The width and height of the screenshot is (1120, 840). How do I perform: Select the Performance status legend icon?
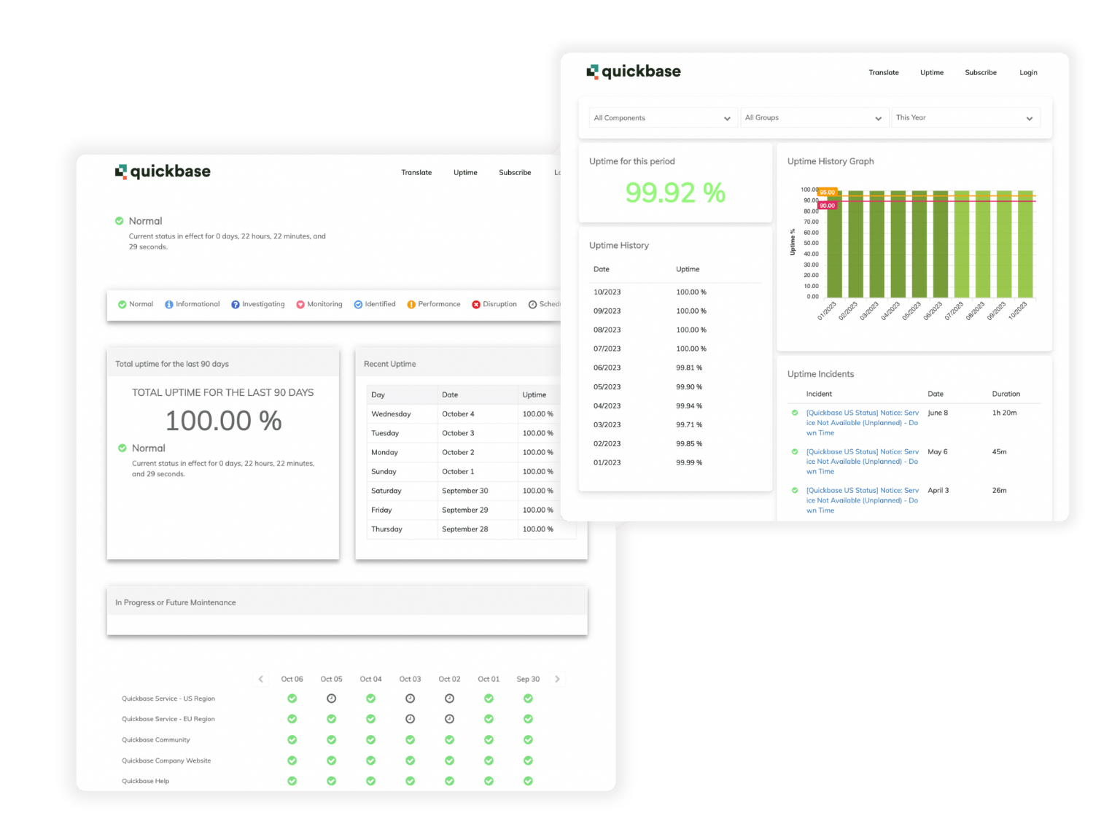pyautogui.click(x=412, y=304)
